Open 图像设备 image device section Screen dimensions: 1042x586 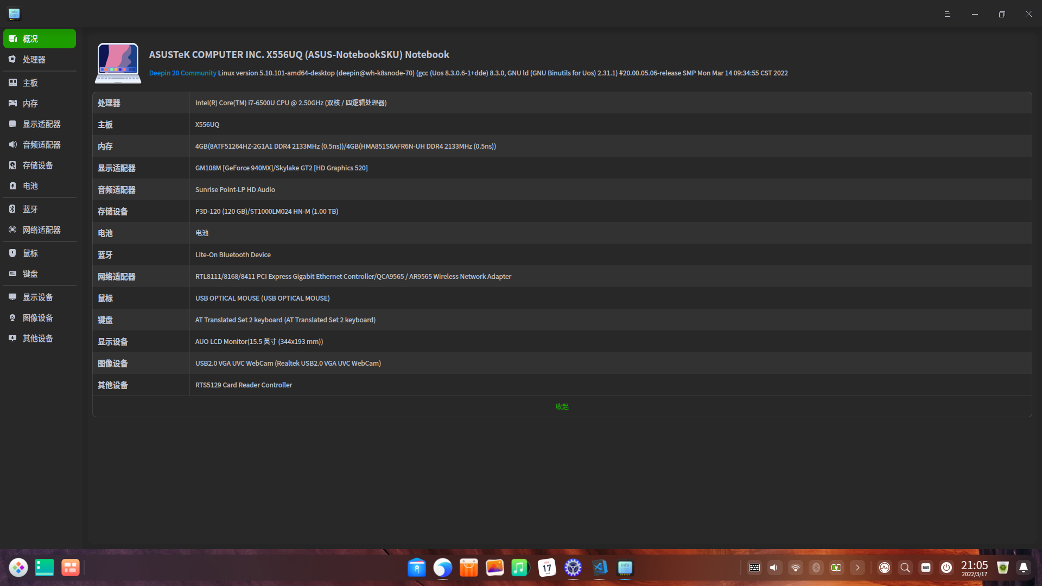[37, 318]
